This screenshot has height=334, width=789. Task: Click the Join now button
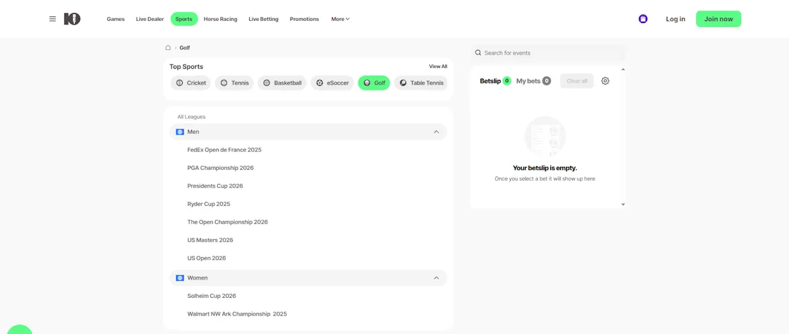pyautogui.click(x=719, y=19)
